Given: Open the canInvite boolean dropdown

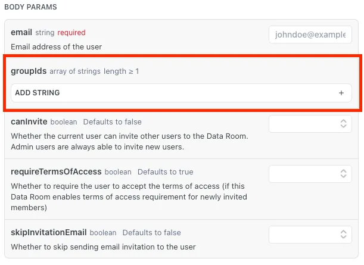Looking at the screenshot, I should [x=310, y=124].
